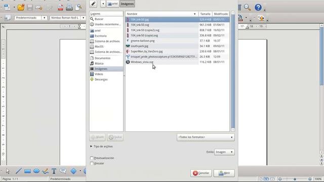Open the Estilo Imagen dropdown
The image size is (324, 182).
(x=224, y=152)
